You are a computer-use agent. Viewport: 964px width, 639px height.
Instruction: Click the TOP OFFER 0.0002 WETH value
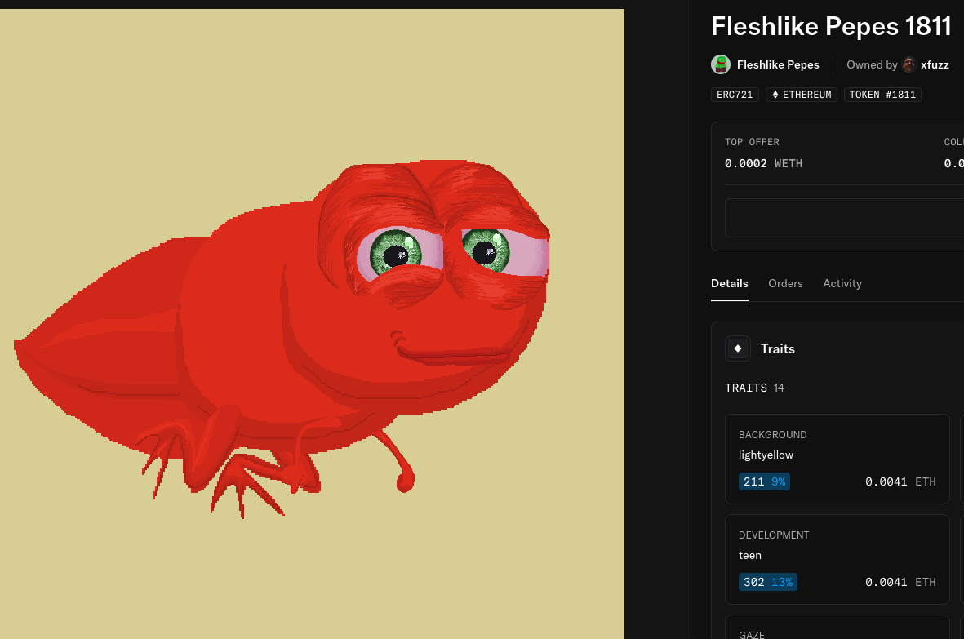point(763,163)
